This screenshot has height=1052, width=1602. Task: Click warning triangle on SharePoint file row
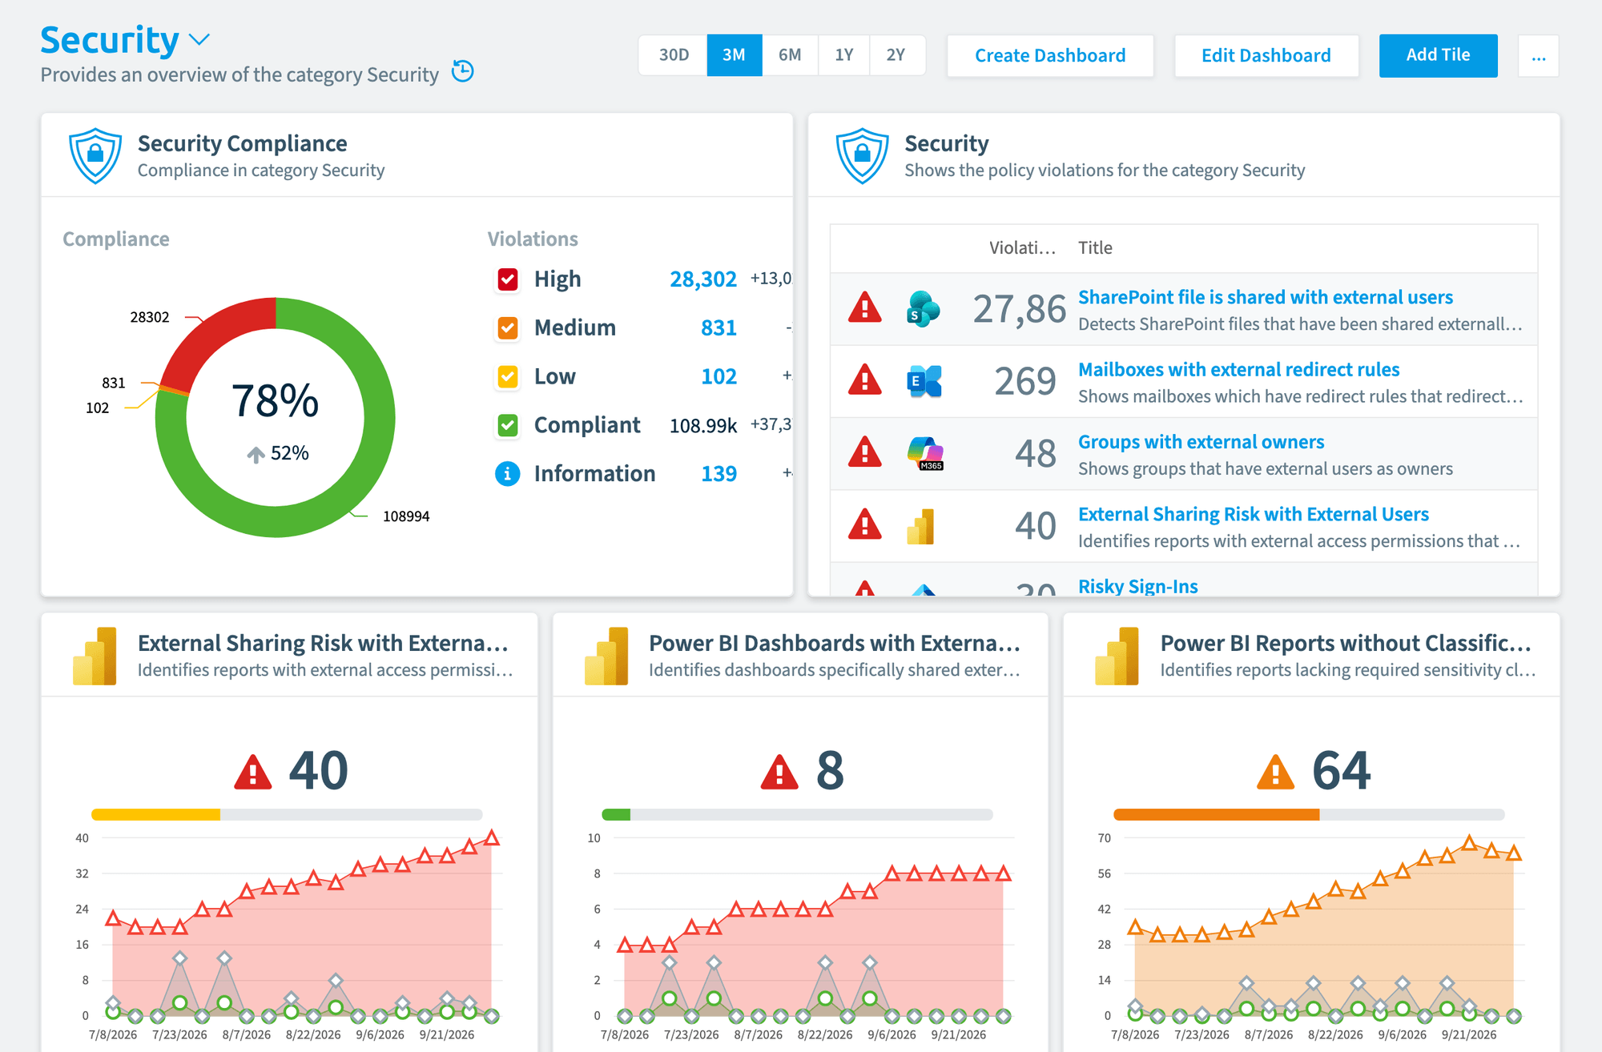[x=865, y=307]
